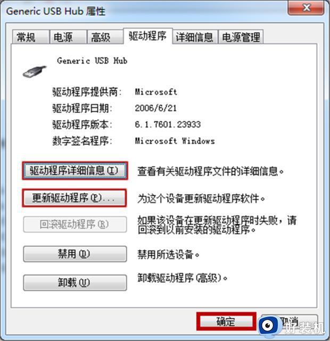Go to the 详细信息 tab
The image size is (330, 341).
click(195, 37)
